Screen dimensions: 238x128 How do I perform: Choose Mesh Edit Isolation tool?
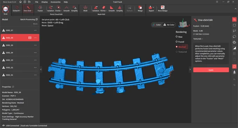pos(96,9)
